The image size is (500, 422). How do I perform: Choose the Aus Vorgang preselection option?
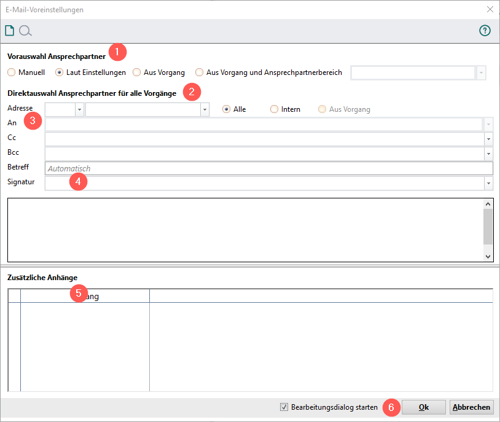[137, 72]
